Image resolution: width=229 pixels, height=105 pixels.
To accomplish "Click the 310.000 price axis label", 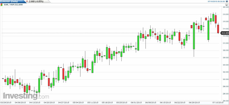I will 226,43.
